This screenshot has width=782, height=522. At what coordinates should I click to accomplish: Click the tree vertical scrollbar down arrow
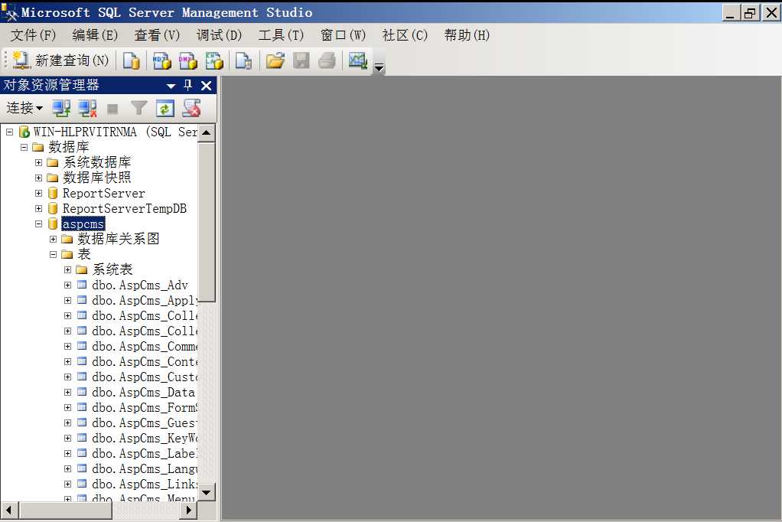pyautogui.click(x=207, y=493)
